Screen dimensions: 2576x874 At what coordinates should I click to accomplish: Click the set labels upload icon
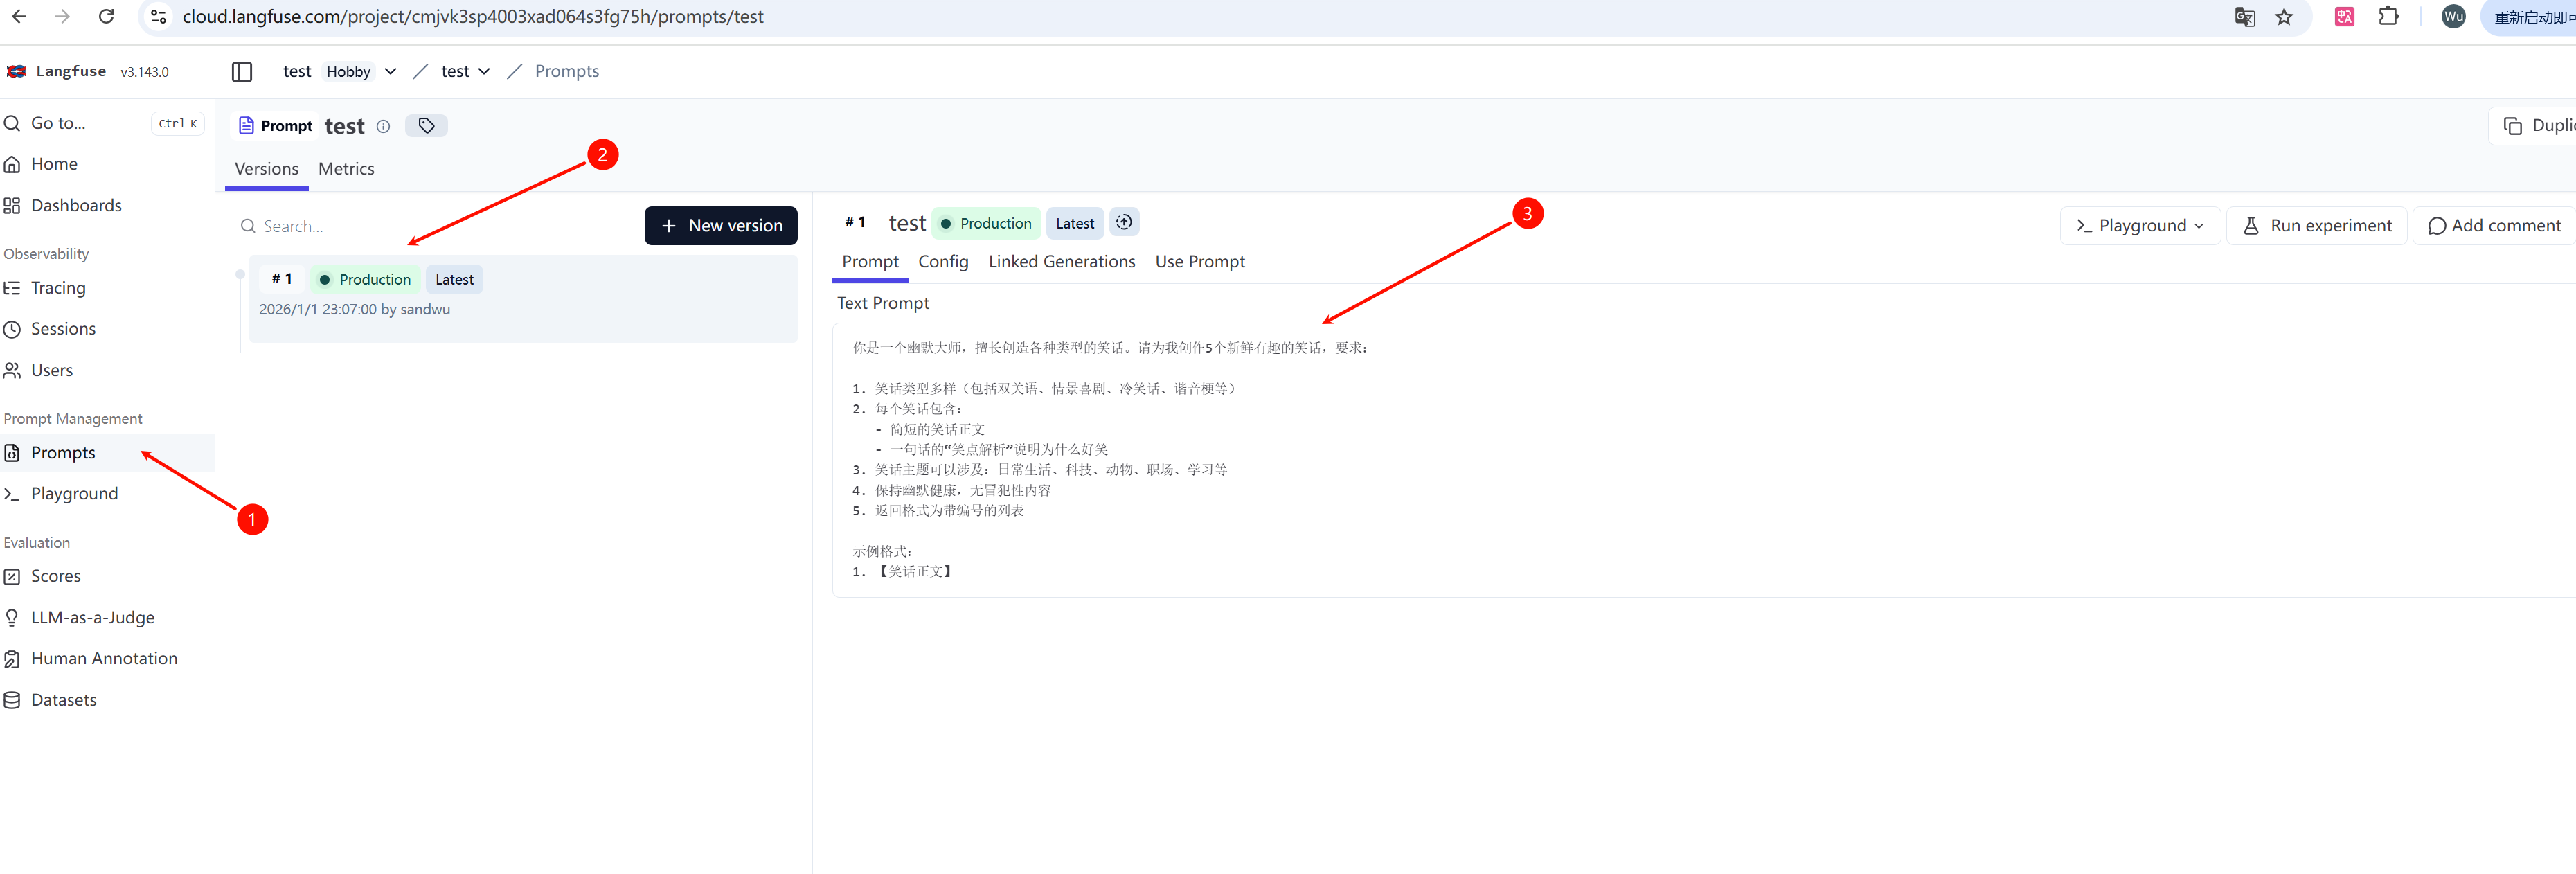tap(1124, 223)
